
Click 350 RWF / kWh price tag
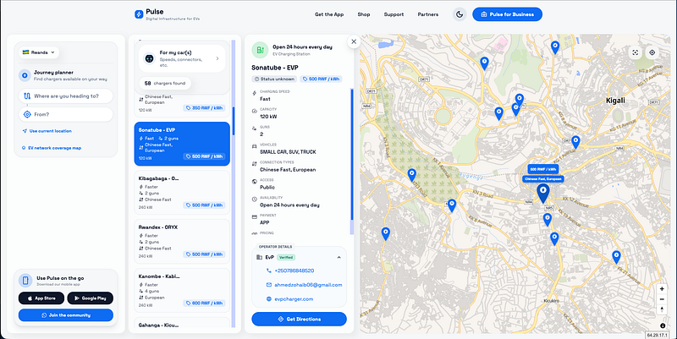coord(204,108)
